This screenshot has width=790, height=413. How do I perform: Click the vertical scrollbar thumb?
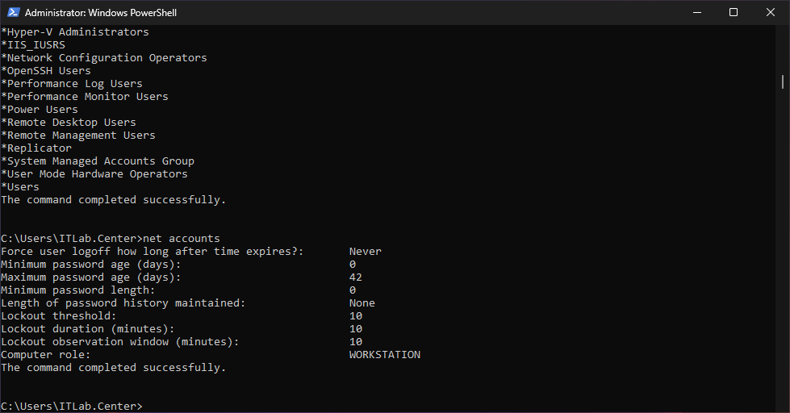point(782,81)
